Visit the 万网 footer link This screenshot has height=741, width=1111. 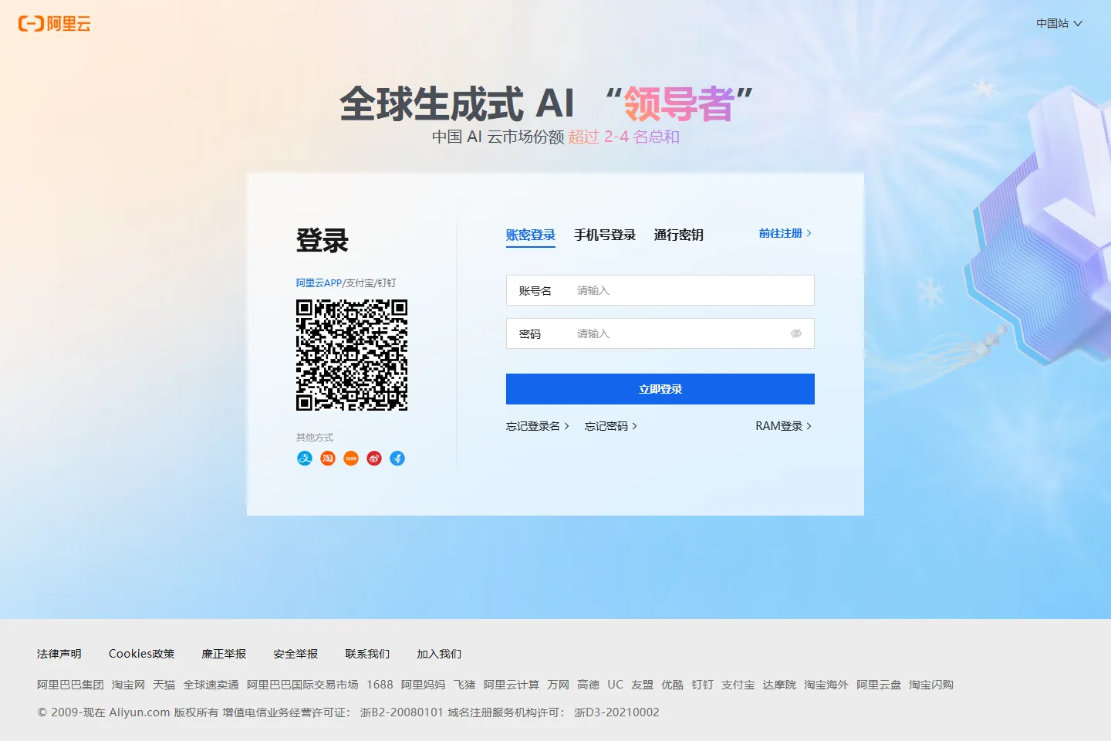coord(559,685)
